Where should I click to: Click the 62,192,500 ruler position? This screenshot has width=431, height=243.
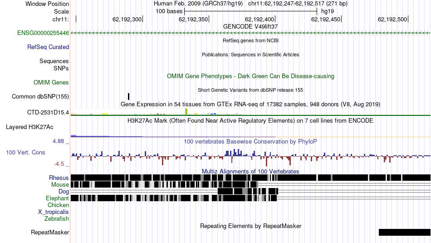coord(392,19)
